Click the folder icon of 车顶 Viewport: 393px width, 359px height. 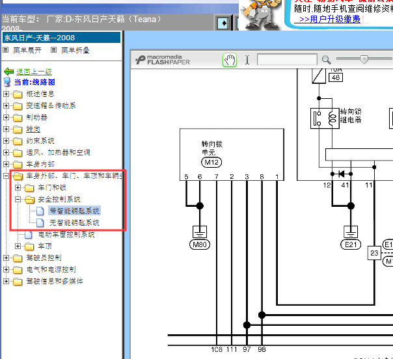click(29, 246)
